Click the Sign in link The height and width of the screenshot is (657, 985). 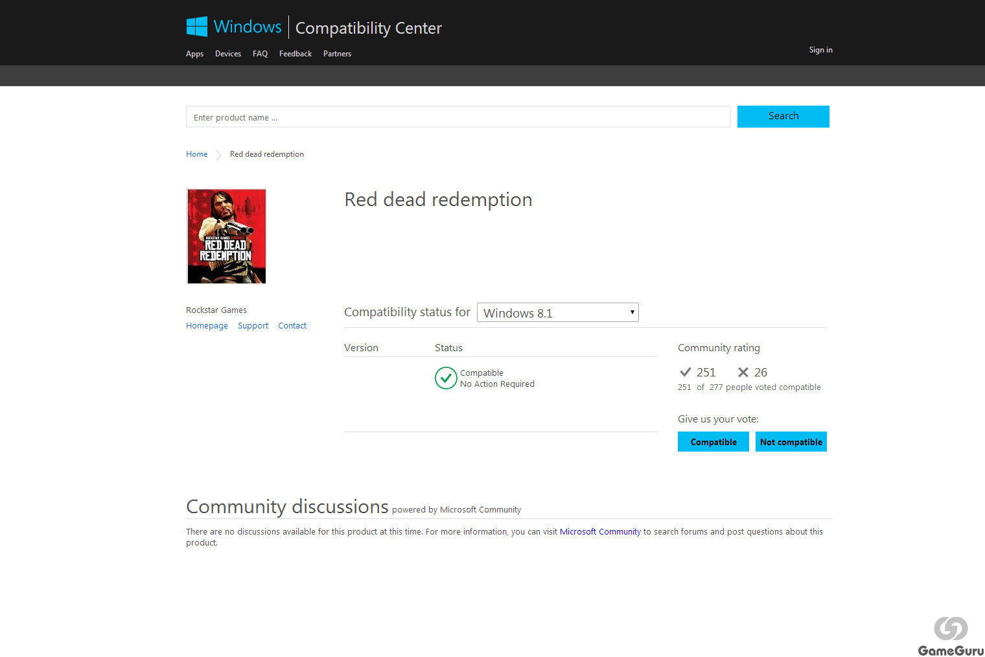(820, 50)
